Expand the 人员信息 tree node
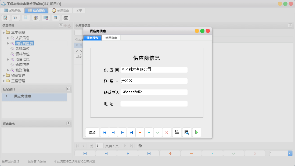This screenshot has height=166, width=295. pyautogui.click(x=8, y=38)
